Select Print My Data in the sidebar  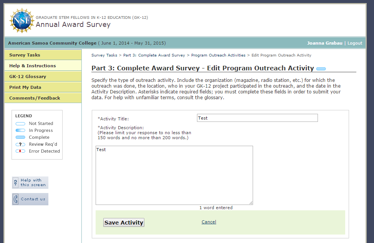click(x=43, y=87)
